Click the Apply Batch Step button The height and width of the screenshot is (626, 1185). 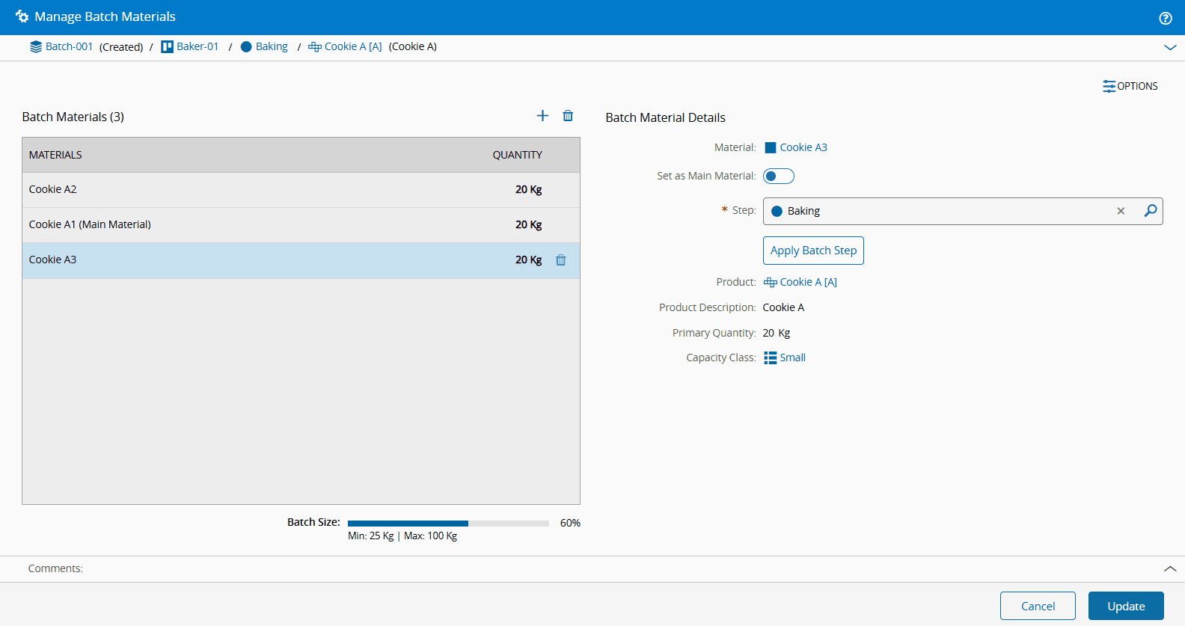(x=813, y=251)
